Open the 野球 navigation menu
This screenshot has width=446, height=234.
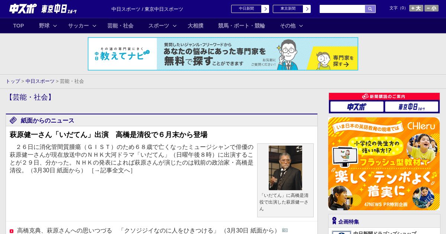coord(44,26)
